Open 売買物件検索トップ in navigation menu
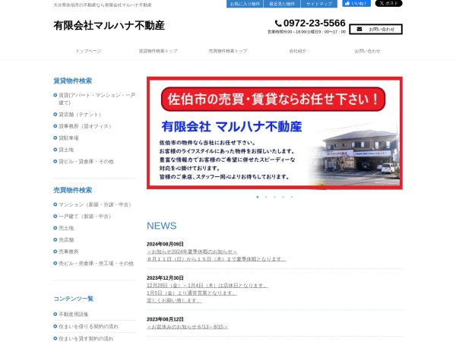Viewport: 456px width, 342px height. point(228,51)
